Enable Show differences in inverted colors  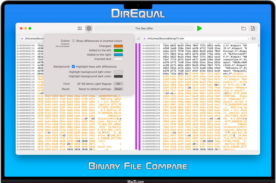[74, 41]
